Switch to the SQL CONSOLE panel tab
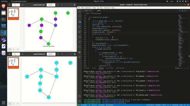This screenshot has height=106, width=190. [110, 68]
